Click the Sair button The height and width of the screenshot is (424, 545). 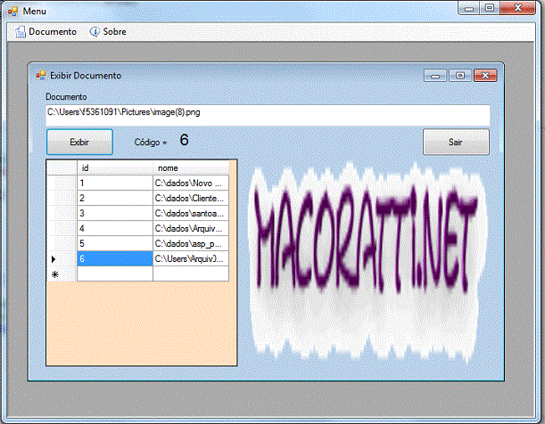(456, 142)
